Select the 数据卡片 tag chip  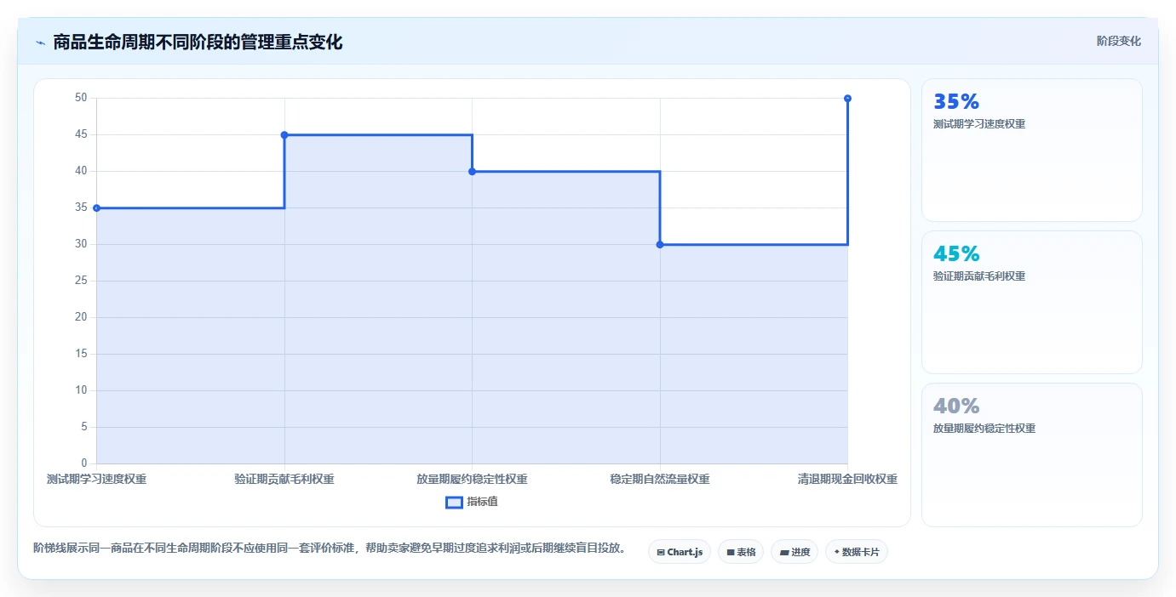[x=857, y=552]
